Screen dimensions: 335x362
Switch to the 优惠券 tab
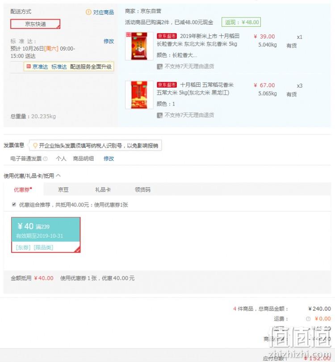23,189
